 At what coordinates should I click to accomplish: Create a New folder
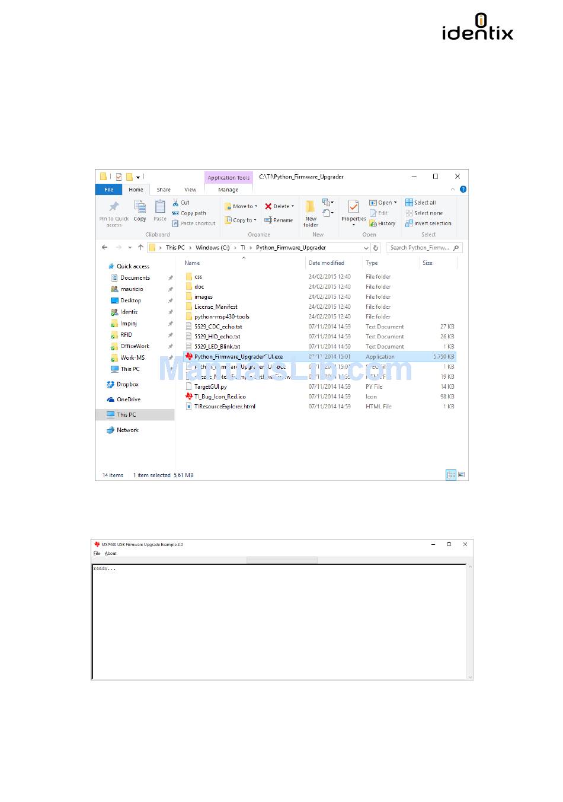click(x=311, y=213)
